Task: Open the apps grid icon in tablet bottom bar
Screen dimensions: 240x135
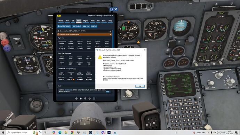Action: point(94,98)
